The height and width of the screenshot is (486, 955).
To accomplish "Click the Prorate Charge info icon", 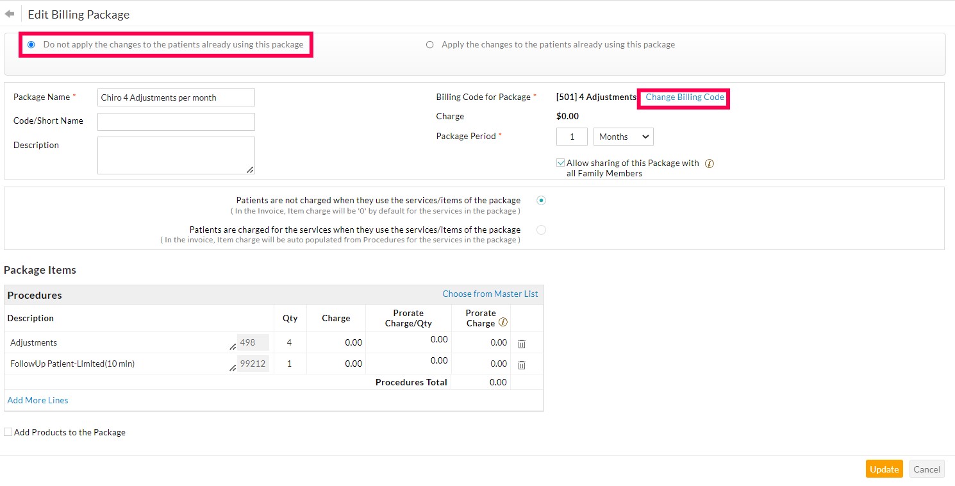I will [503, 323].
